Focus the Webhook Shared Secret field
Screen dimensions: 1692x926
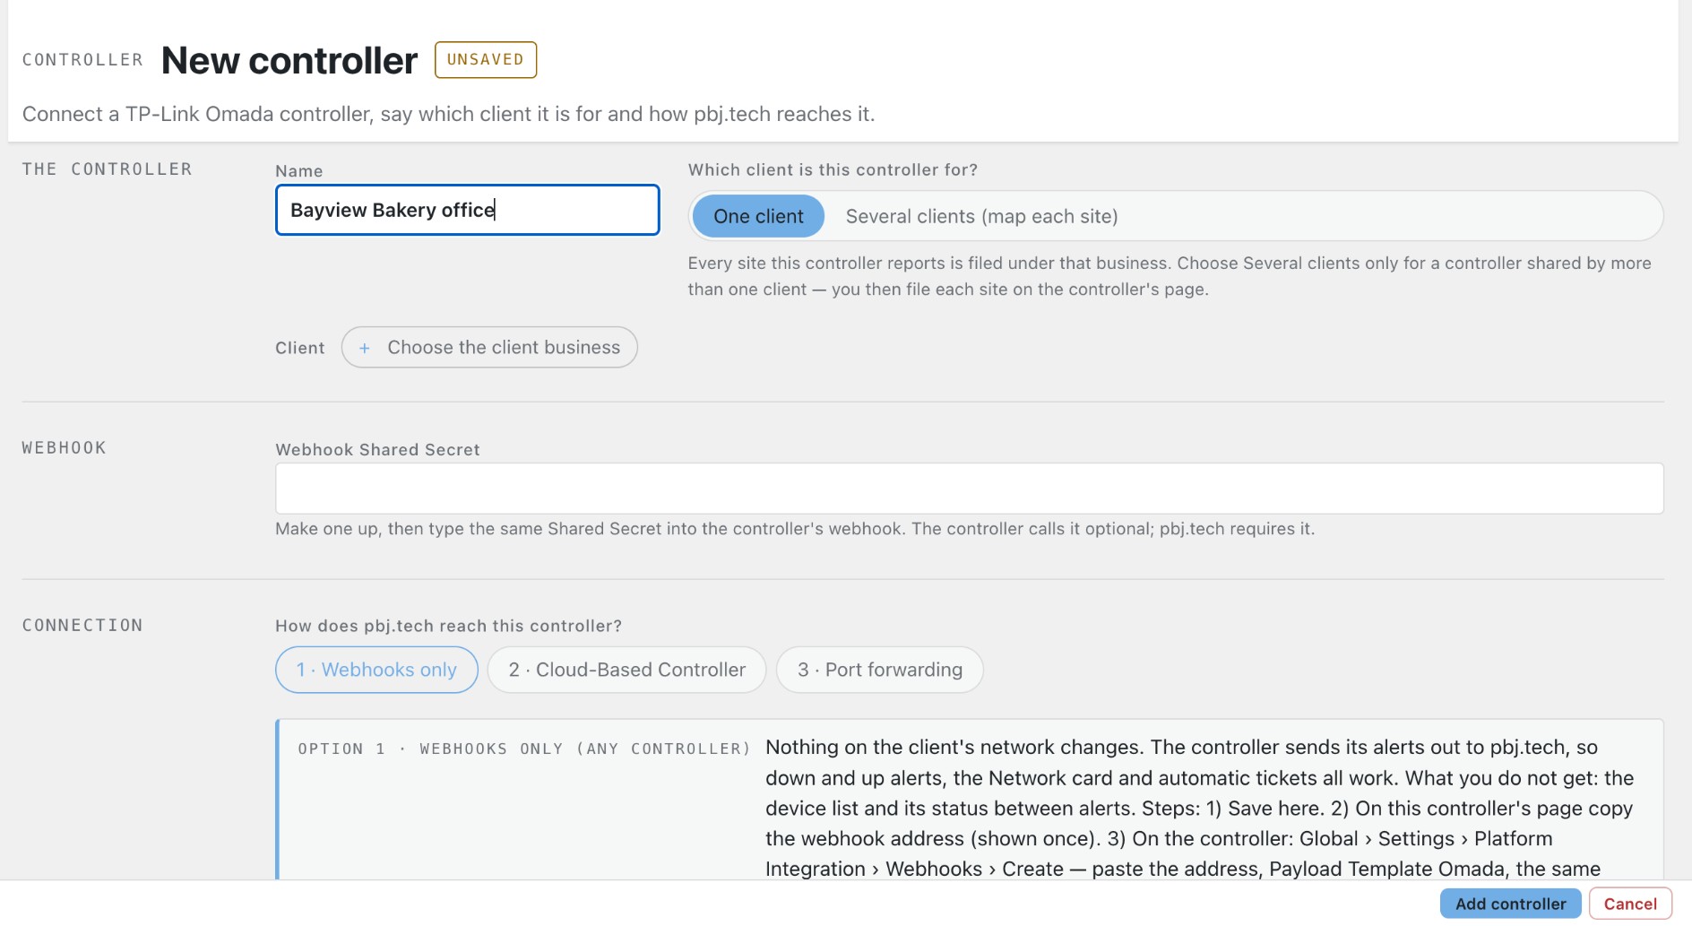coord(970,489)
